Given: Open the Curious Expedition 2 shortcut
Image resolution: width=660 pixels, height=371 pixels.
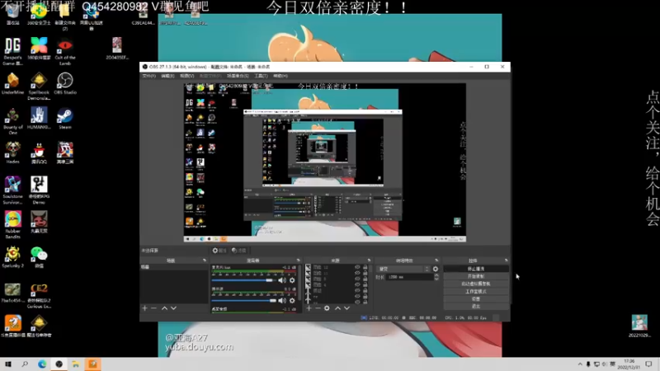Looking at the screenshot, I should pyautogui.click(x=39, y=296).
